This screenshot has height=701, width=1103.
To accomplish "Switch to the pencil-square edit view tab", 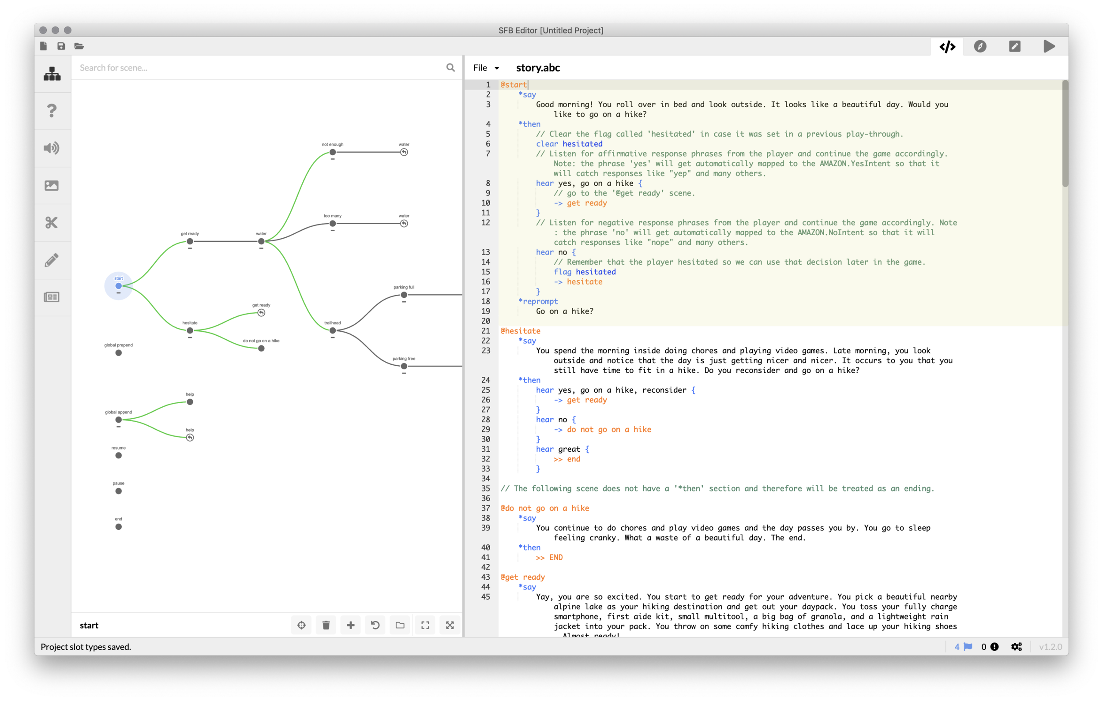I will 1015,46.
